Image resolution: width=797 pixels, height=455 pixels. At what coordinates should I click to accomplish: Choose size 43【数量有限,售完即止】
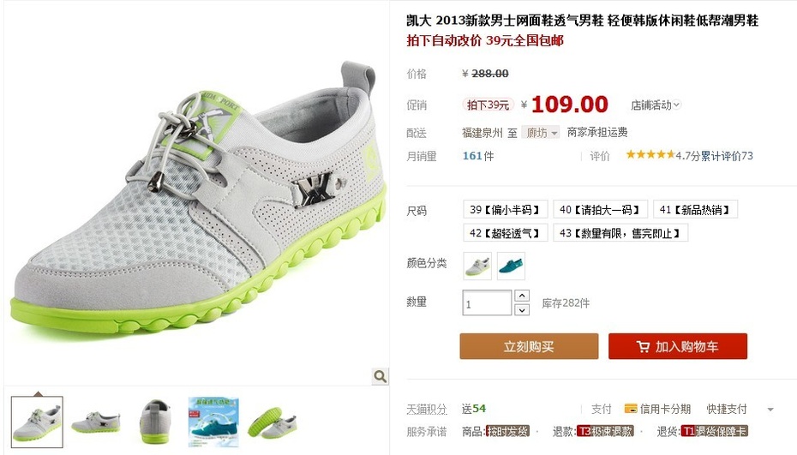pos(620,233)
